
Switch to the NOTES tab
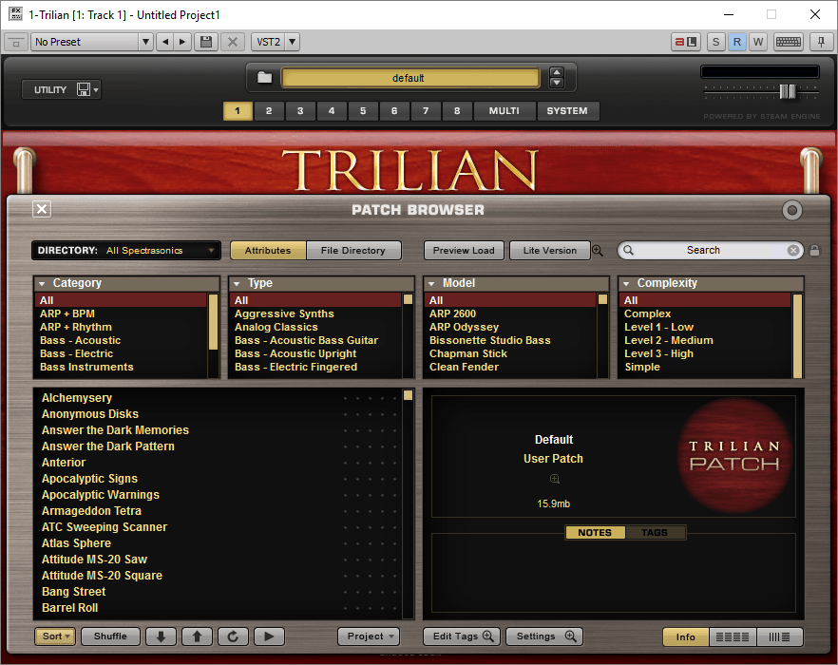pyautogui.click(x=595, y=532)
